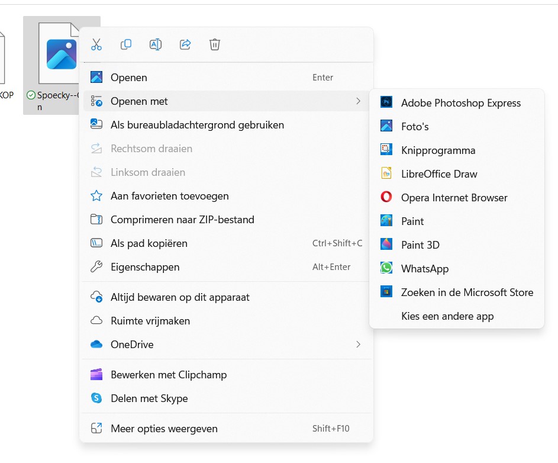Image resolution: width=558 pixels, height=463 pixels.
Task: Show more options via Meer opties weergeven
Action: pyautogui.click(x=164, y=429)
